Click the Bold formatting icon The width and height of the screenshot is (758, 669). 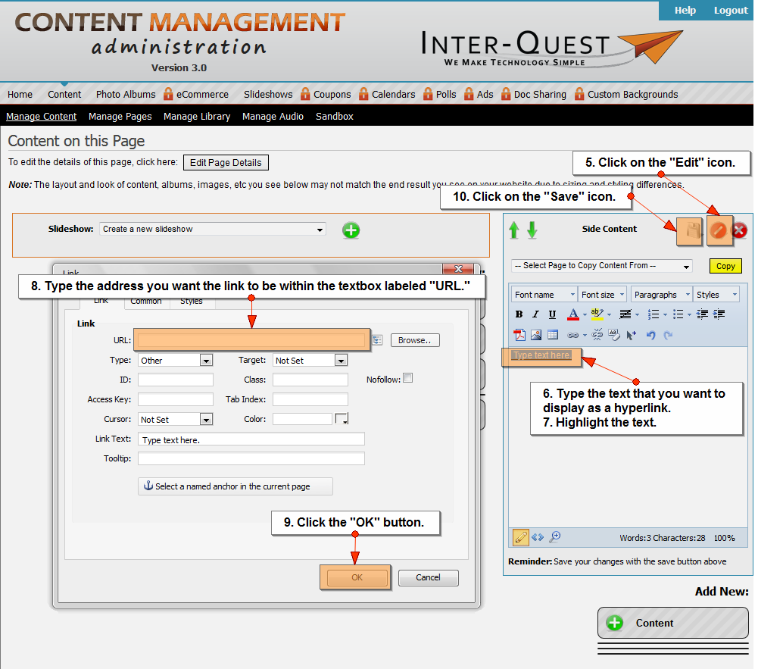tap(519, 314)
